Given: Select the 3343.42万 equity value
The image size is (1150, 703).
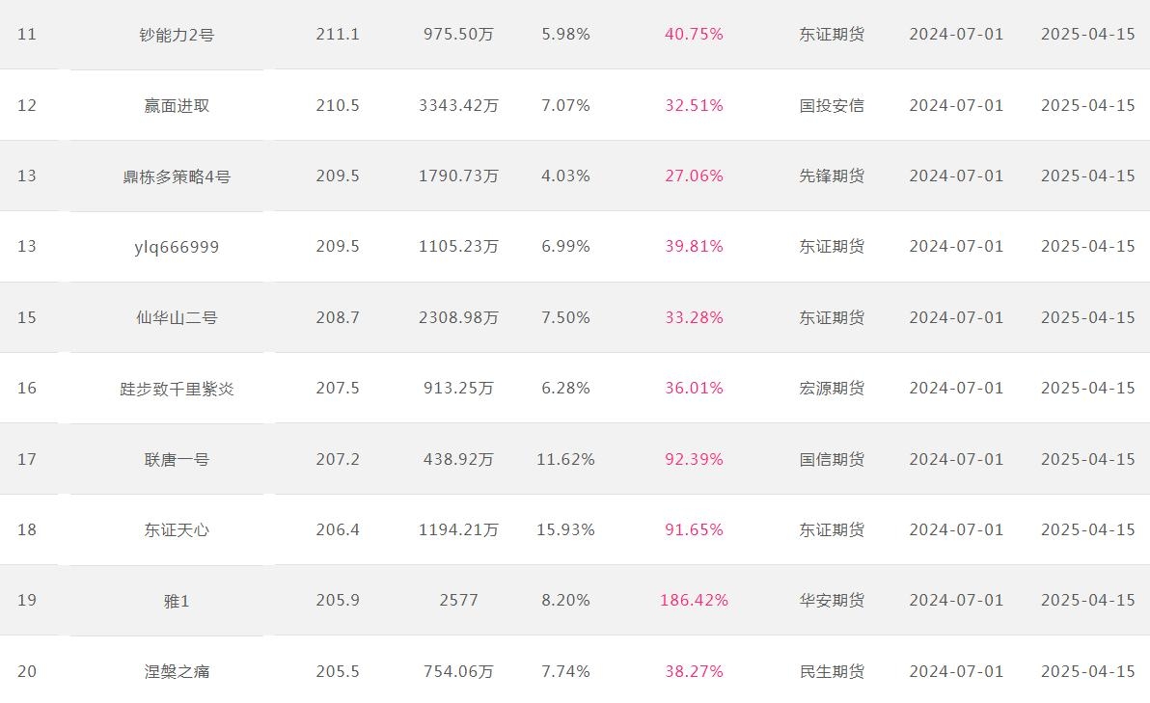Looking at the screenshot, I should point(458,105).
